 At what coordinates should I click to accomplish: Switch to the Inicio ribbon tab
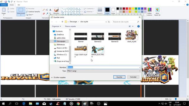click(12, 5)
